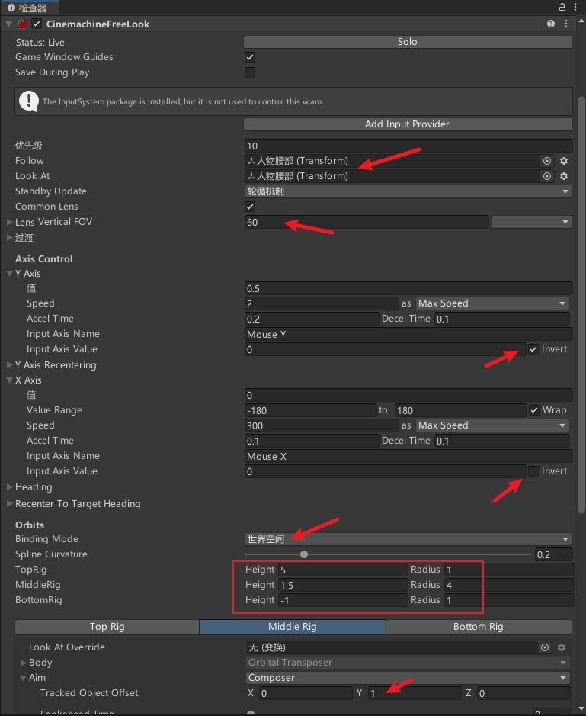586x716 pixels.
Task: Open gear menu for Follow field
Action: 564,161
